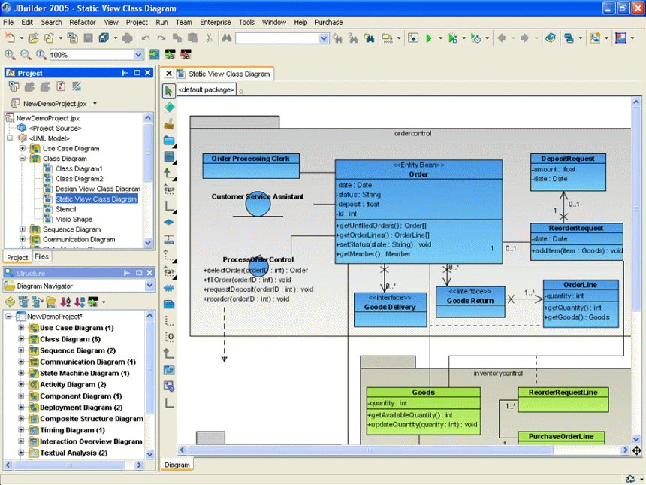This screenshot has height=485, width=646.
Task: Zoom in using the magnifier plus icon
Action: pos(10,54)
